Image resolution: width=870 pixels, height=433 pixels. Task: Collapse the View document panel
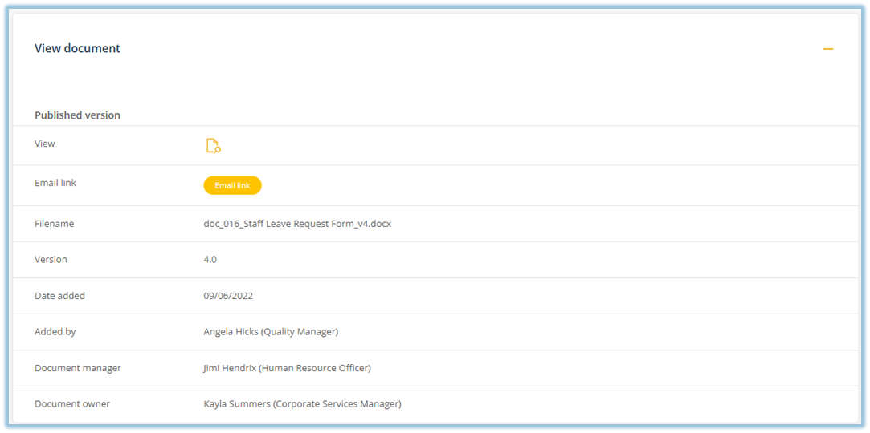[x=827, y=49]
